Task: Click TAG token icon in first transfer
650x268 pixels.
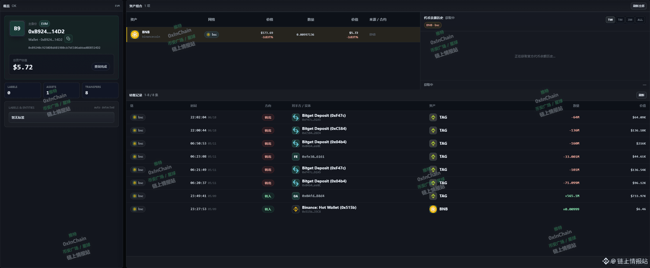Action: pyautogui.click(x=433, y=117)
